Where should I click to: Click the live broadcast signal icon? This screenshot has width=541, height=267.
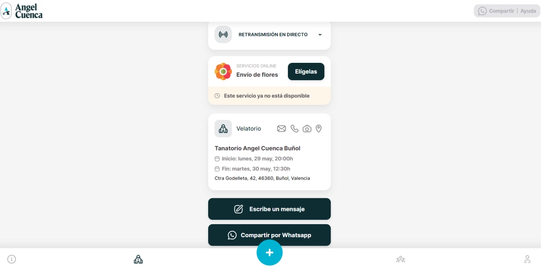[x=223, y=34]
